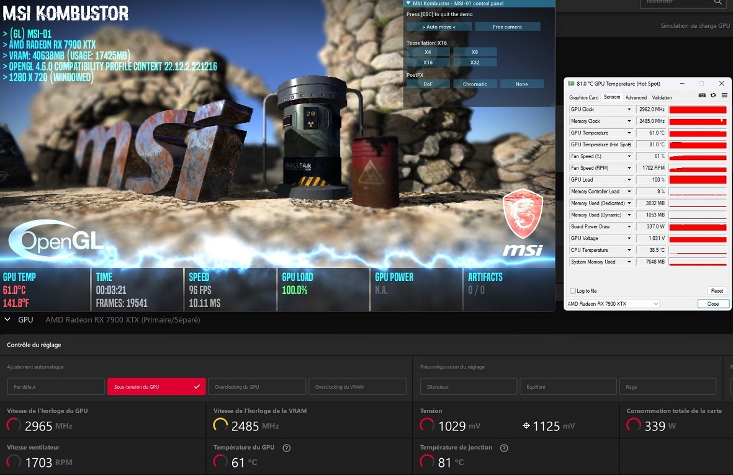The width and height of the screenshot is (733, 475).
Task: Enable the Chromatic PostFX button
Action: tap(475, 84)
